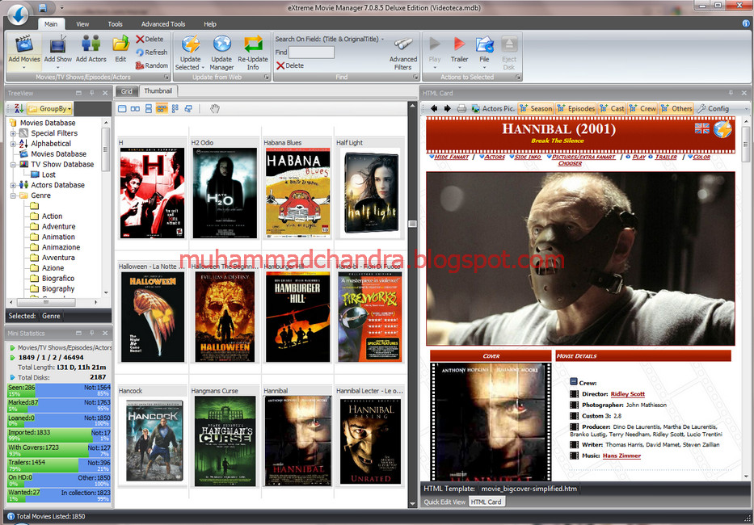Click Delete in Movies group
The image size is (754, 525).
(150, 39)
